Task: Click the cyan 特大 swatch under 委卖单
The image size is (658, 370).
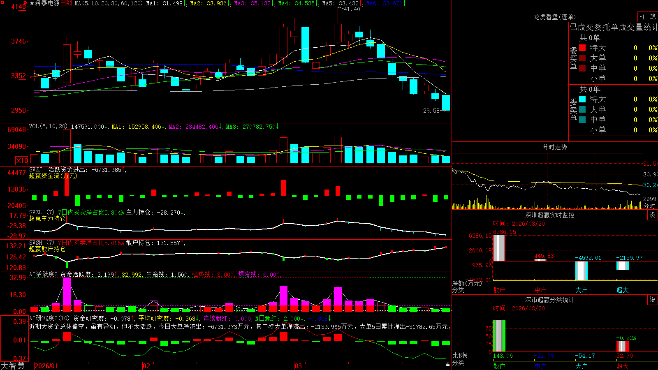Action: coord(582,99)
